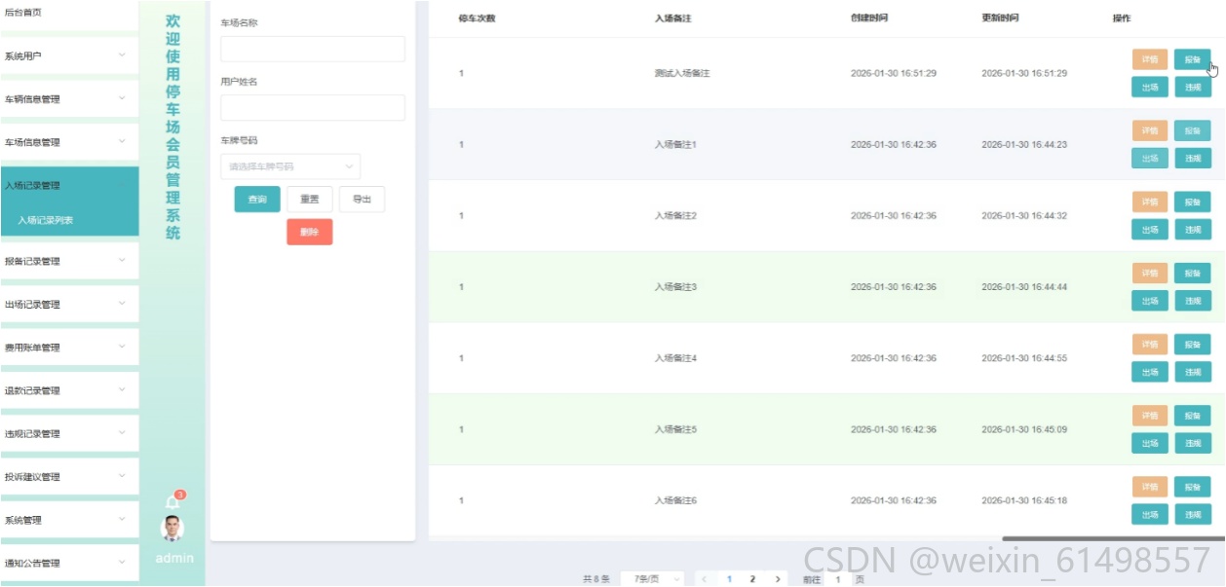Viewport: 1226px width, 587px height.
Task: Click 报备 for the 测试入场备注 row
Action: [1193, 59]
